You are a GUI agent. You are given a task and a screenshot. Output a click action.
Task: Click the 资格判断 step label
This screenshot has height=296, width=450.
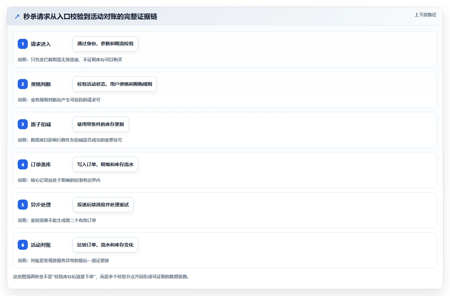click(x=41, y=84)
